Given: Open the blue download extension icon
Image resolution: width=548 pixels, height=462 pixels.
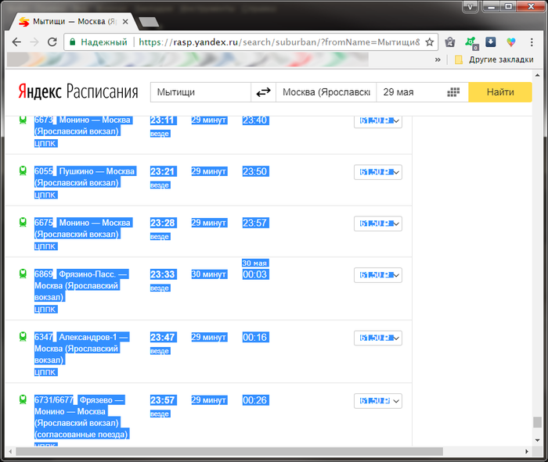Looking at the screenshot, I should [x=491, y=42].
